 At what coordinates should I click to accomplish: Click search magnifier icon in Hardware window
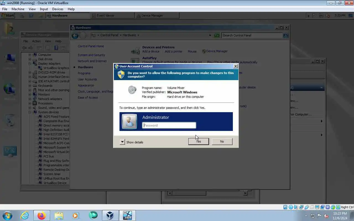(x=286, y=35)
